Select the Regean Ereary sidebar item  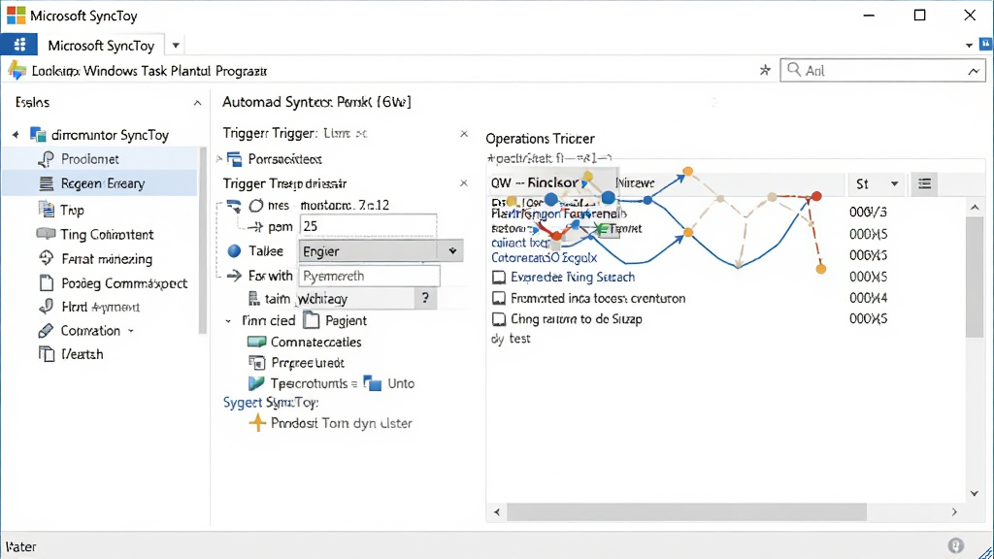pos(101,183)
